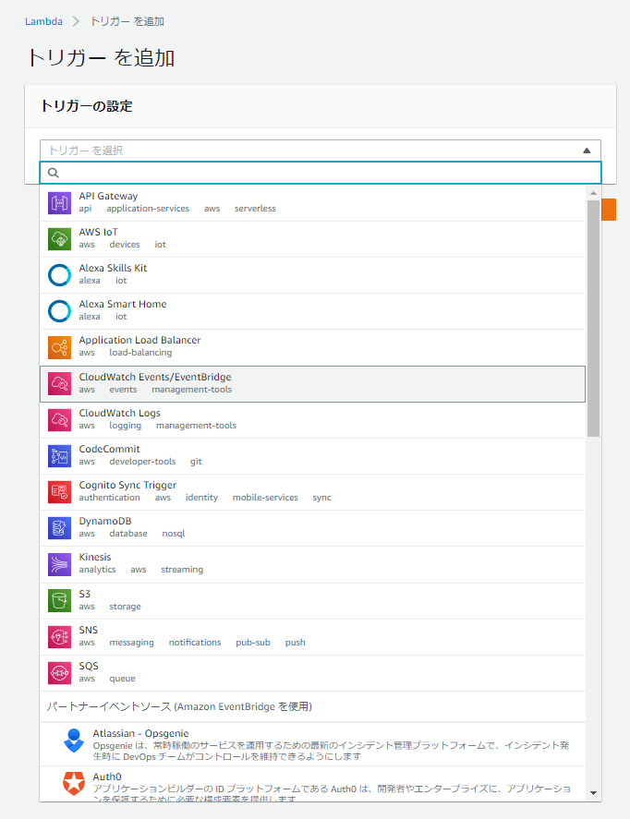Click the scrollbar down arrow
630x819 pixels.
click(x=593, y=793)
